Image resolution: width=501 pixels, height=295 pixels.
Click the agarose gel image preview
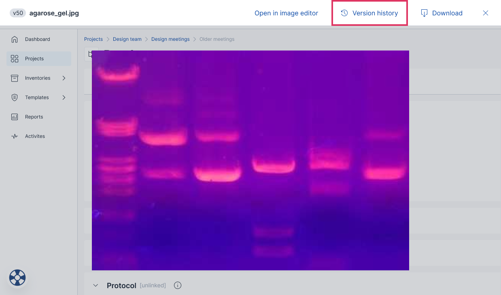(250, 160)
